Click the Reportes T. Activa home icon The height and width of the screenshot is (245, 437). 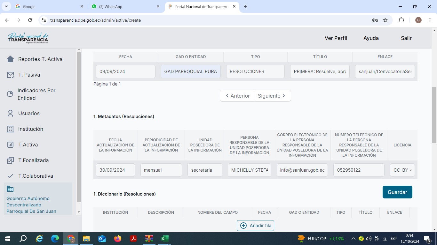click(11, 59)
